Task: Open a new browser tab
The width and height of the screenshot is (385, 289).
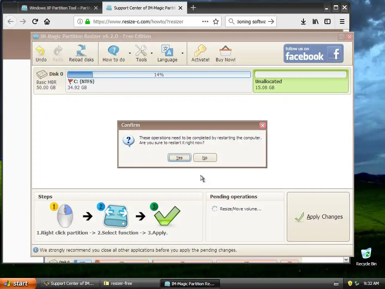Action: pos(193,8)
